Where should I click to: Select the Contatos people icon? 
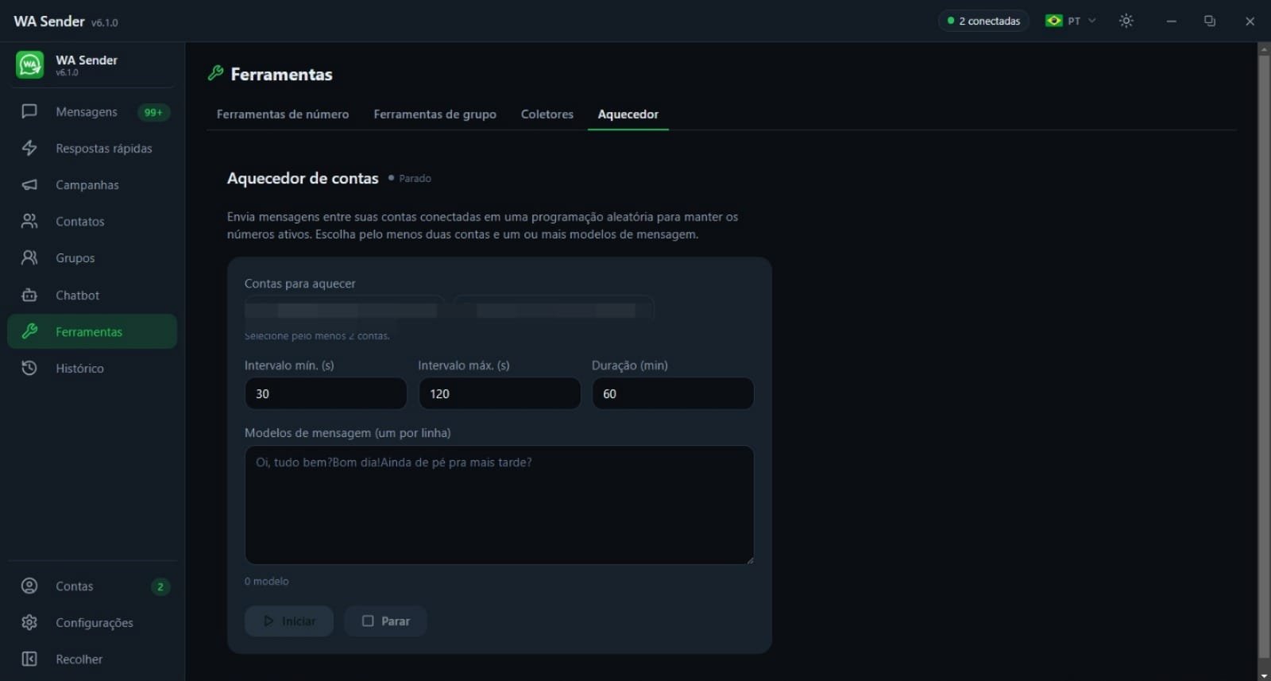29,221
